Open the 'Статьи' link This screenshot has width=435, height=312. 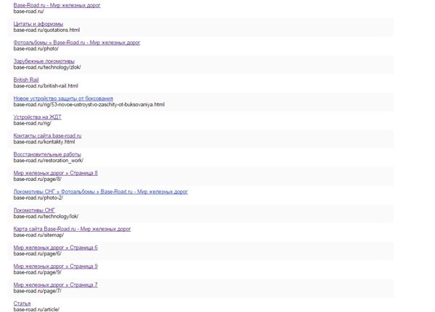click(22, 303)
